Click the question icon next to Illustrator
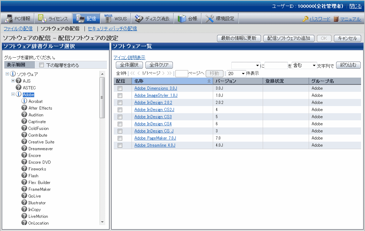365x231 pixels. 24,202
